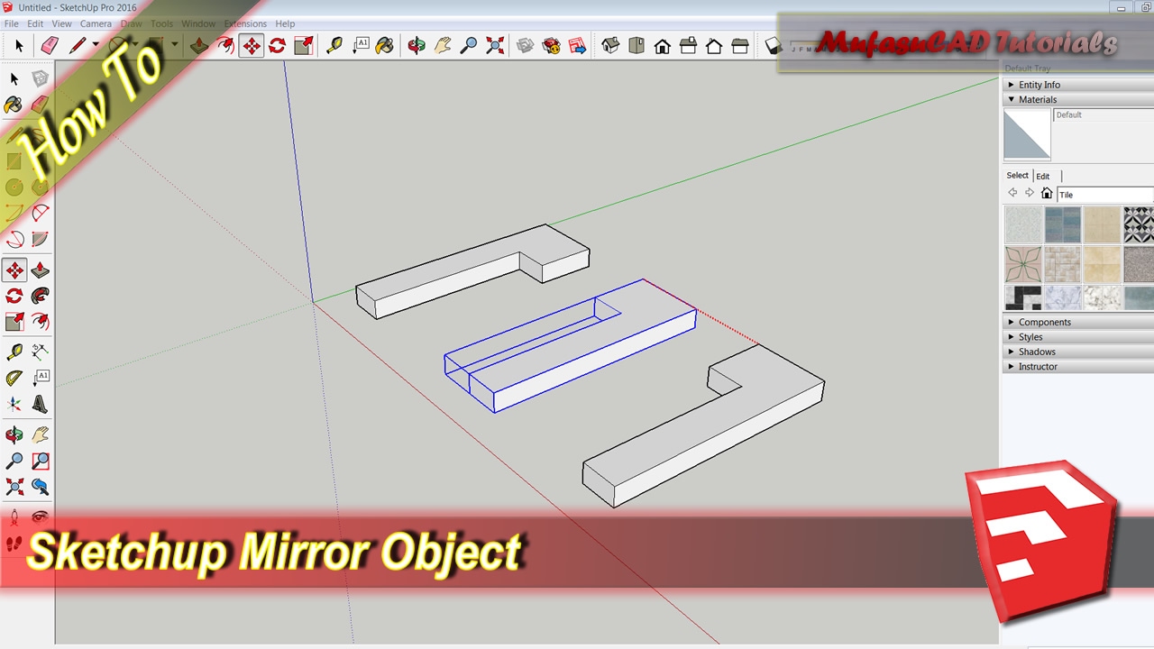This screenshot has width=1154, height=649.
Task: Switch to the Select tab in Materials
Action: point(1017,176)
